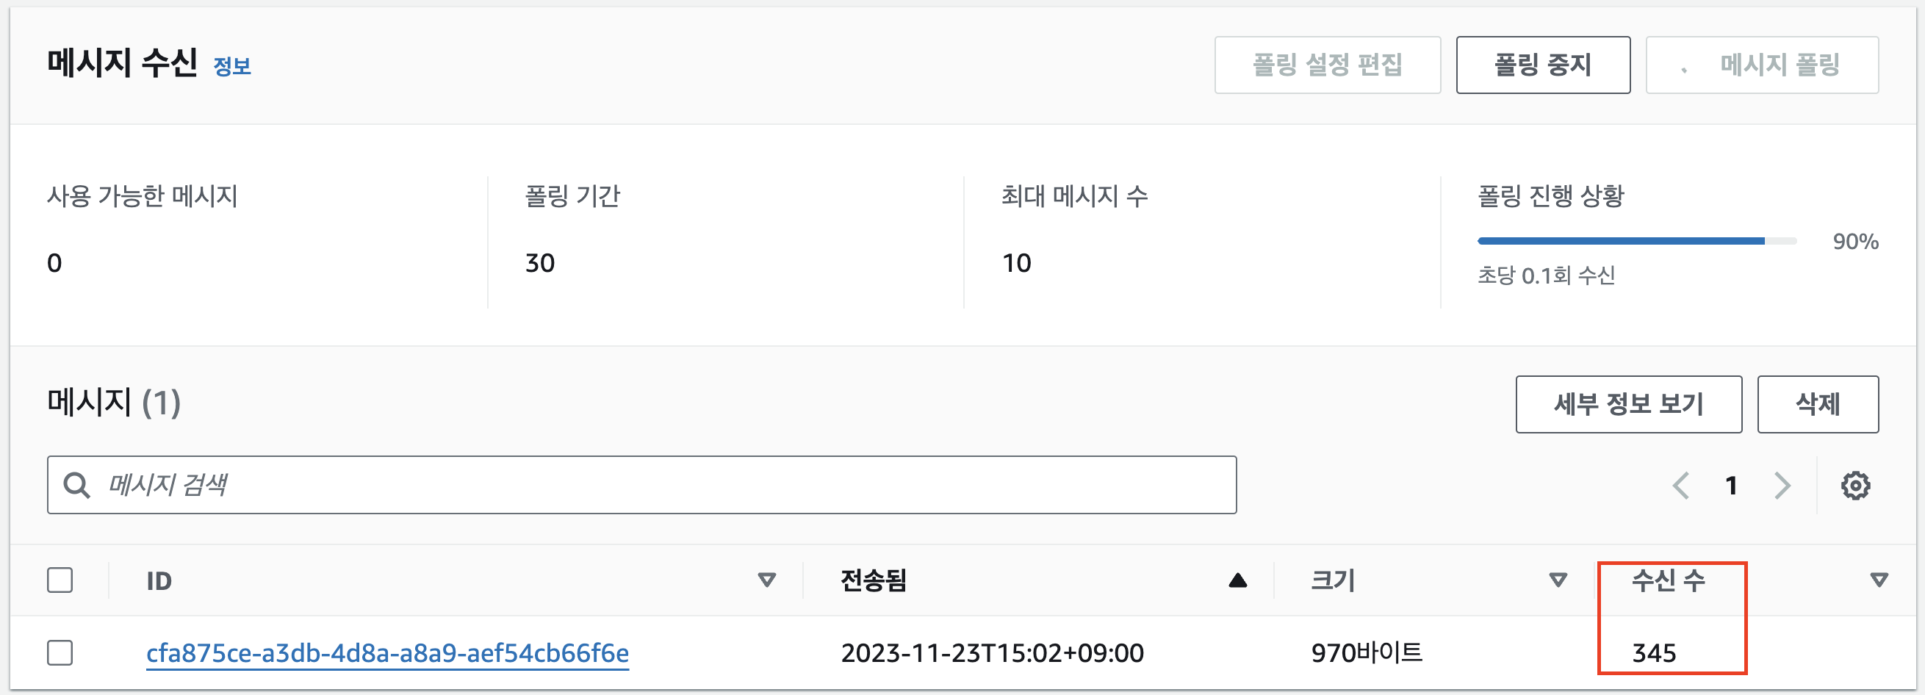Open table preferences with the gear icon
1925x695 pixels.
pyautogui.click(x=1856, y=486)
